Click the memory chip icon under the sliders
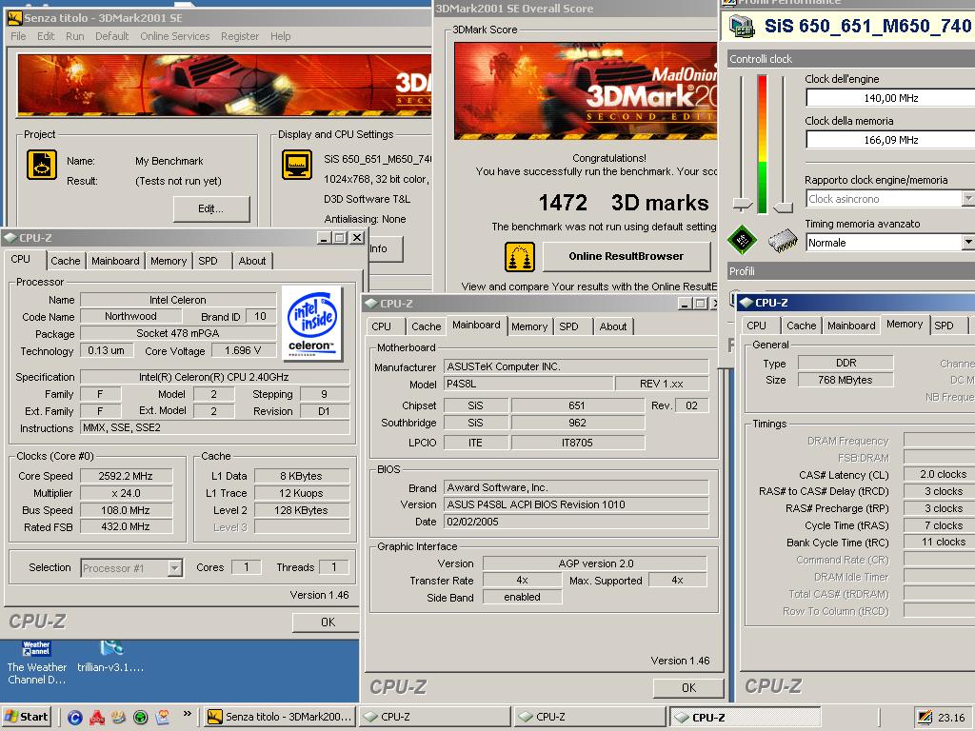This screenshot has height=731, width=975. point(783,241)
